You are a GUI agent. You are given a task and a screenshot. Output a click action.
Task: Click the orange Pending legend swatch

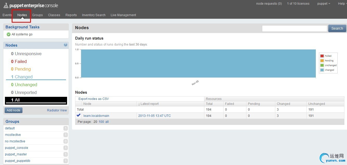coord(322,61)
